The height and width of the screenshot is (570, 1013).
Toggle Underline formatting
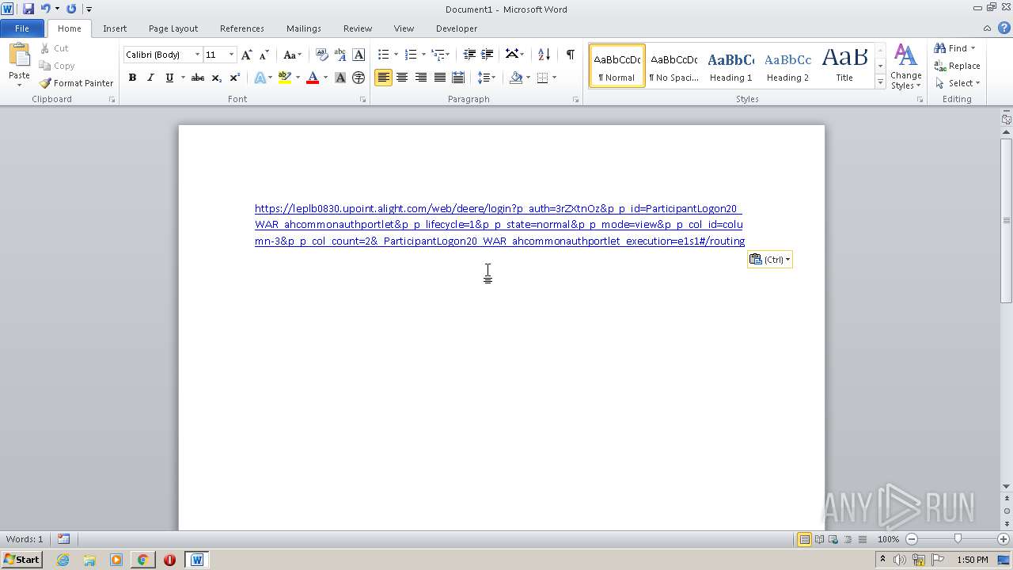click(x=169, y=78)
